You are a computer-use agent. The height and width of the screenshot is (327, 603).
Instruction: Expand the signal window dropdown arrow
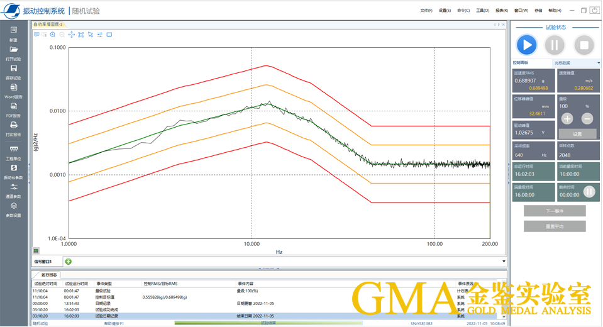(x=504, y=262)
